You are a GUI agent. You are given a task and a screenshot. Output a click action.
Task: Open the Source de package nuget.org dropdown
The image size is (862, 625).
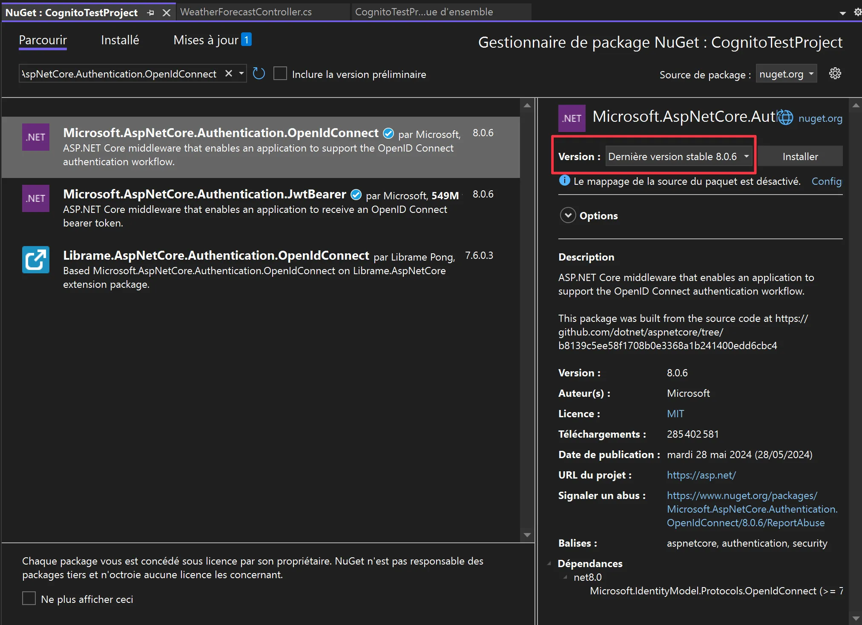coord(786,74)
